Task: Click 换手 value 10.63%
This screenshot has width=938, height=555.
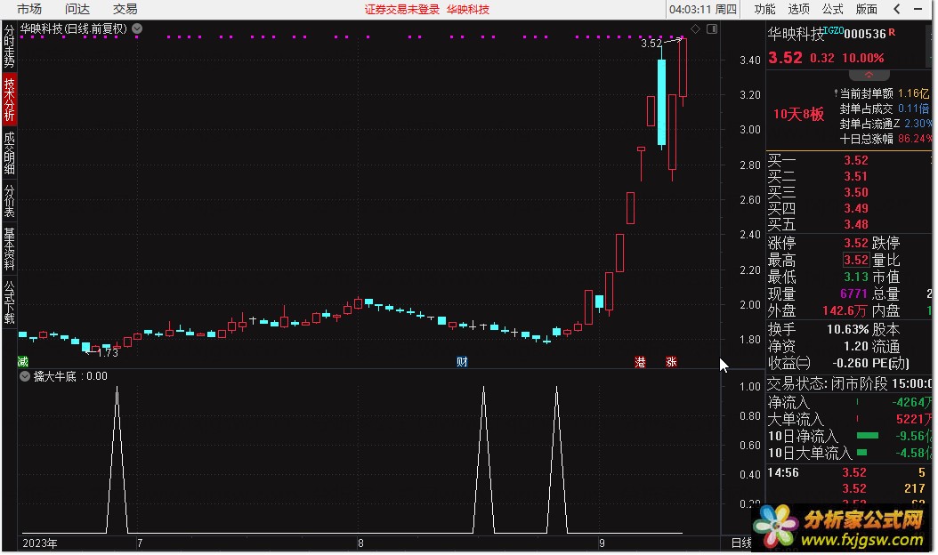Action: [x=847, y=329]
